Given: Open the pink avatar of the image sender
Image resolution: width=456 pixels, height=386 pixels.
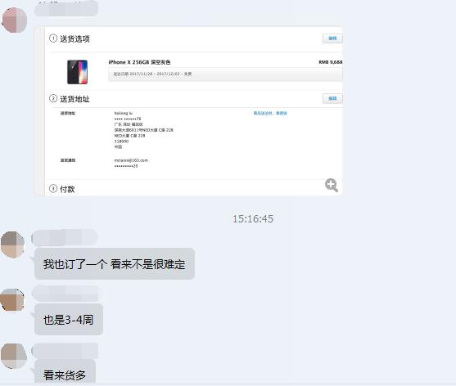Looking at the screenshot, I should pyautogui.click(x=14, y=20).
